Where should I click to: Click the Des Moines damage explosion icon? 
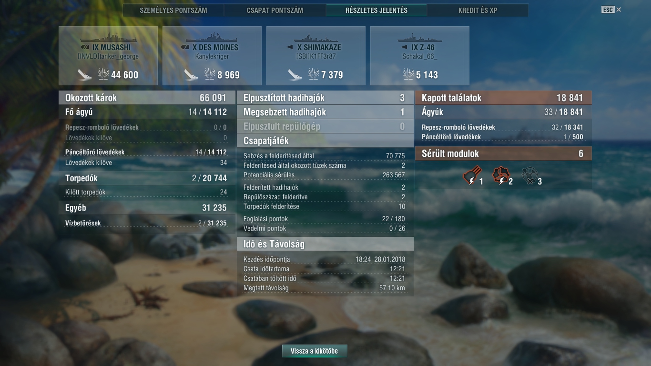210,74
